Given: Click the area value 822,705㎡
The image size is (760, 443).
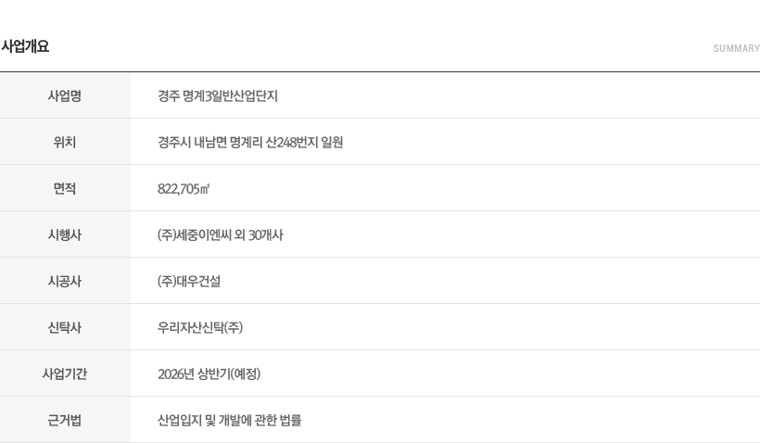Looking at the screenshot, I should pos(184,188).
